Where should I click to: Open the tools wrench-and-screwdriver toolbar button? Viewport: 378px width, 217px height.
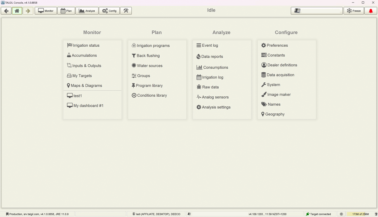coord(126,11)
